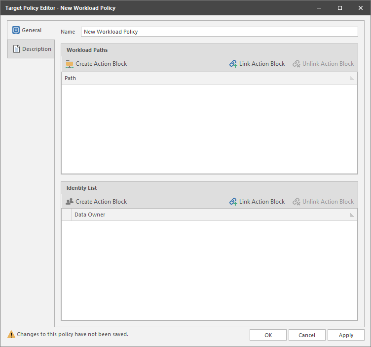The image size is (371, 347).
Task: Click into the policy Name field
Action: coord(220,32)
